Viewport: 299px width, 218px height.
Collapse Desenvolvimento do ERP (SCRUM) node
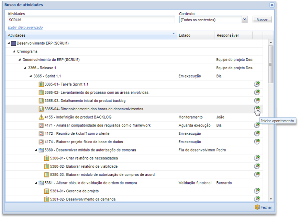20,60
